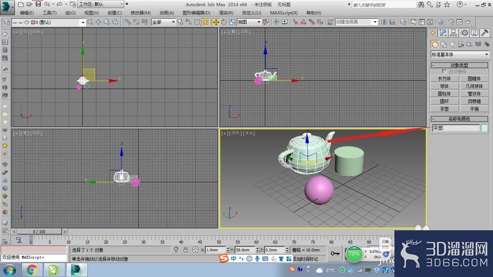Open the MAXScript(X) menu
493x277 pixels.
(x=283, y=13)
